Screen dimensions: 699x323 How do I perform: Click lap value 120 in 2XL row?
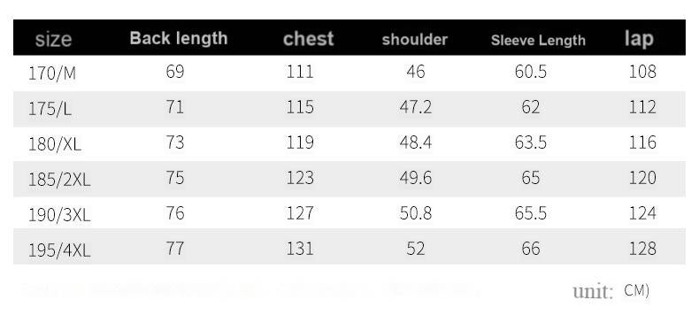coord(642,178)
